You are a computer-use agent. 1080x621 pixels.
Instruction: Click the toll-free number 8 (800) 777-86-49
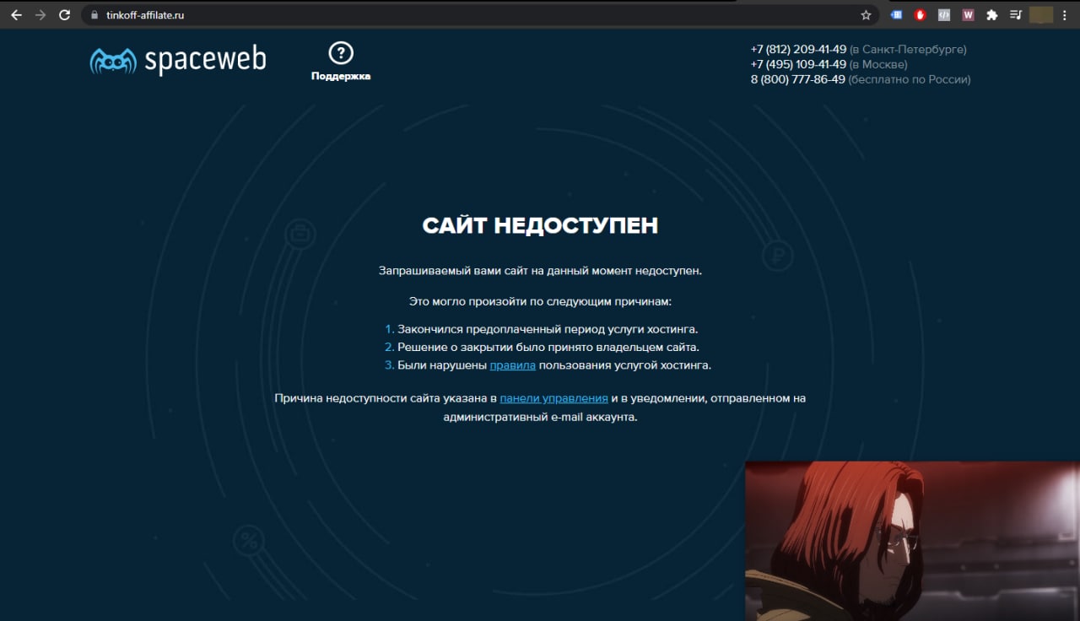798,79
